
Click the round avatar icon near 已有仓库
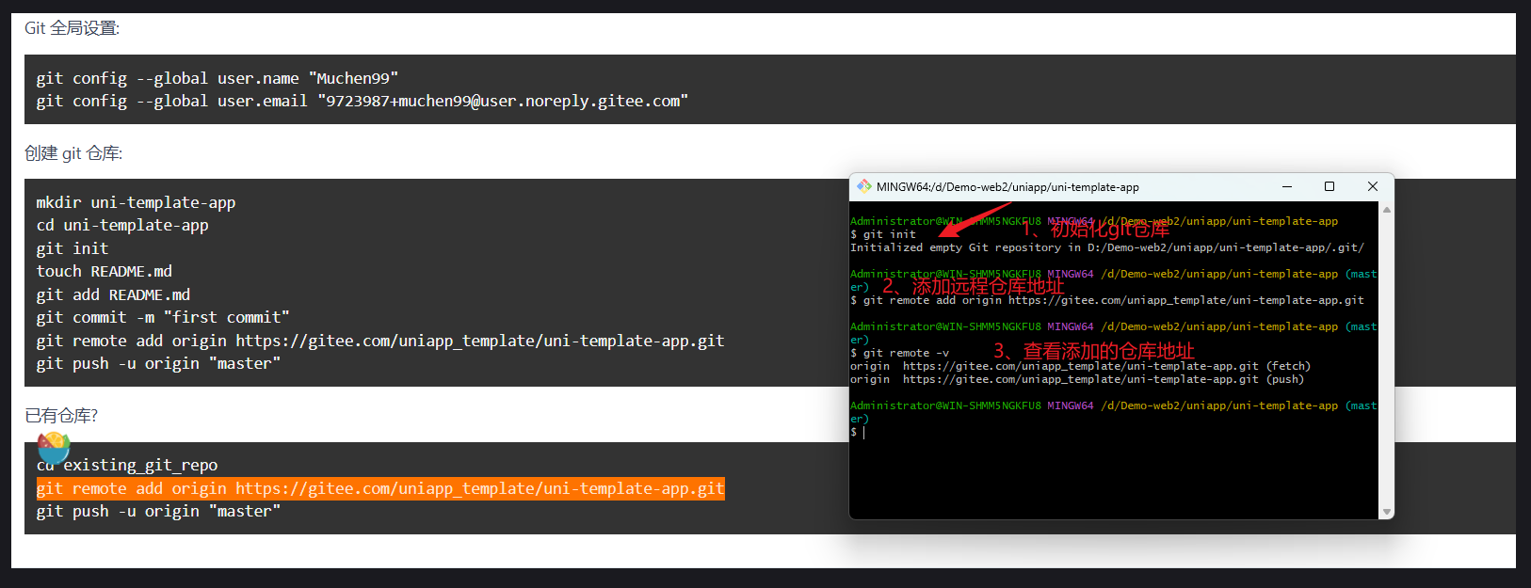(54, 449)
